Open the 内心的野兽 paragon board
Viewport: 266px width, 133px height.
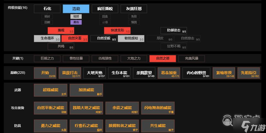(196, 73)
